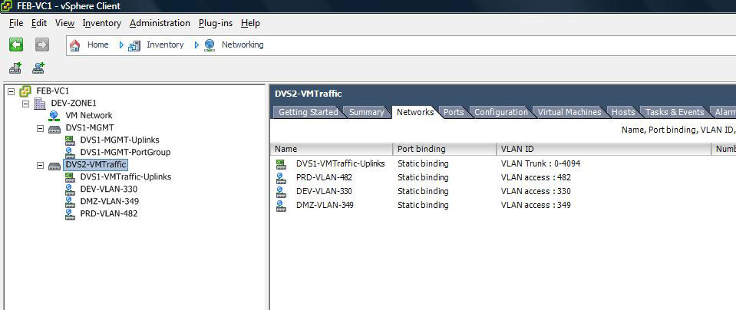Click the grey Forward navigation arrow
The height and width of the screenshot is (310, 736).
(42, 45)
